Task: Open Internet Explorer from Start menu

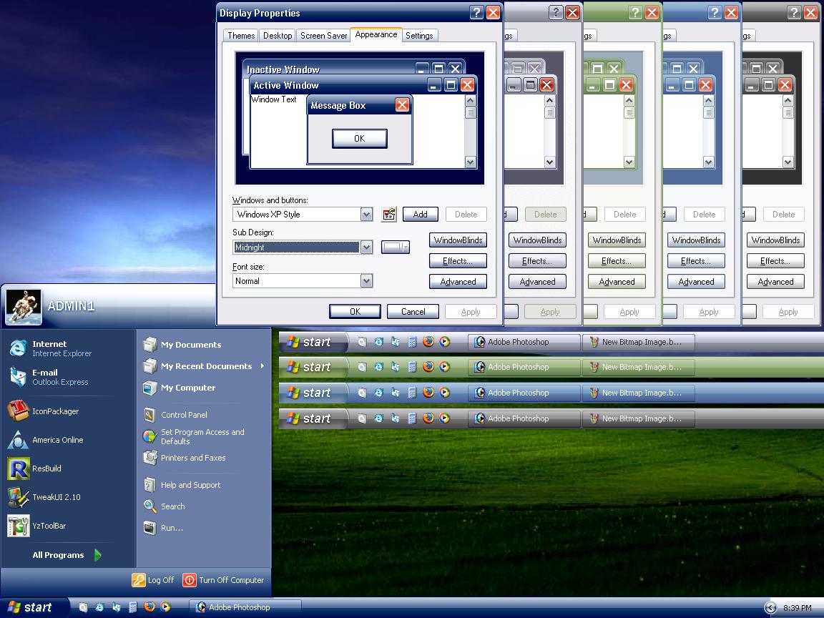Action: coord(51,348)
